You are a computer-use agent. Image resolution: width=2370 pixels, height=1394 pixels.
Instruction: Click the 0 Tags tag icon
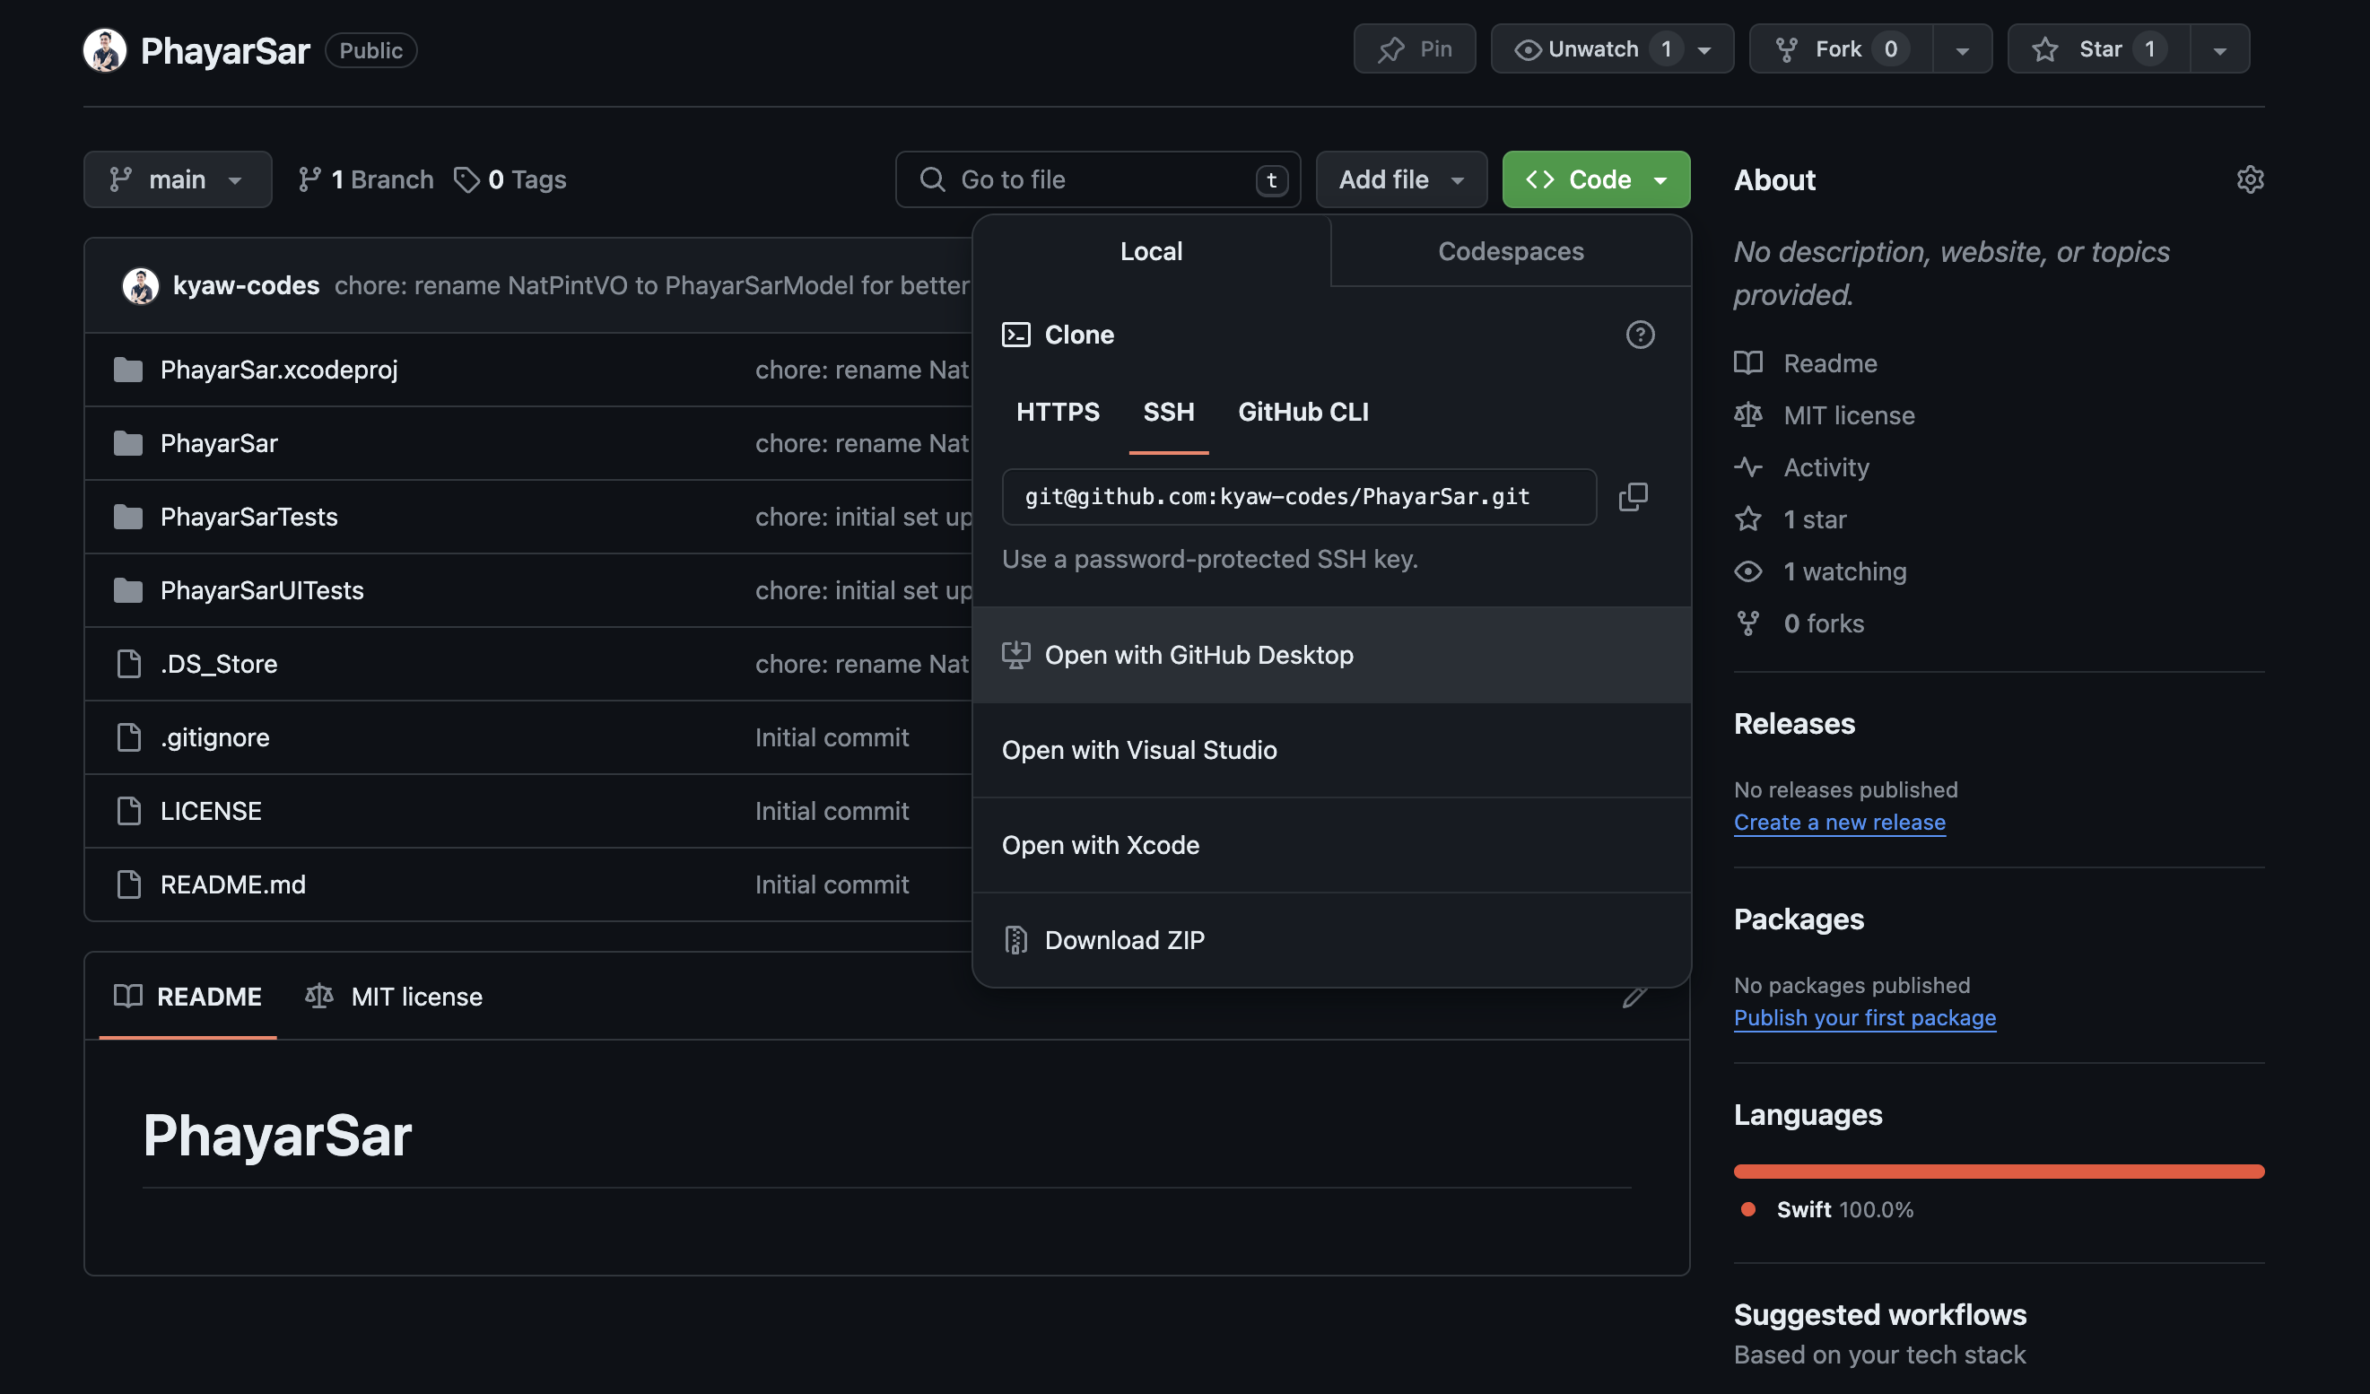click(x=466, y=179)
